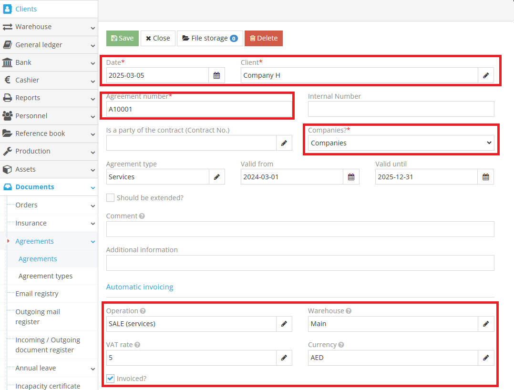This screenshot has height=390, width=514.
Task: Click the red Delete button
Action: coord(263,38)
